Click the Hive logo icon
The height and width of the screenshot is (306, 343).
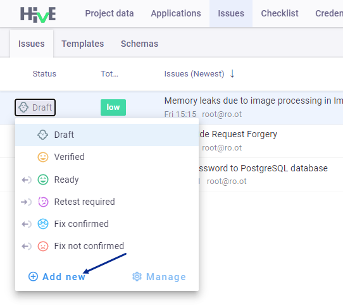point(38,15)
